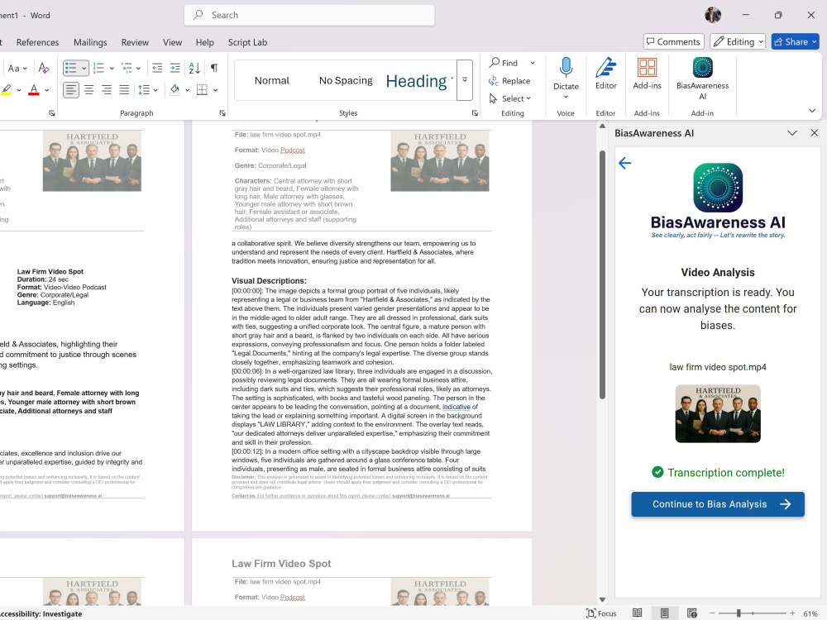This screenshot has height=620, width=827.
Task: Switch to Read Mode view
Action: [x=638, y=613]
